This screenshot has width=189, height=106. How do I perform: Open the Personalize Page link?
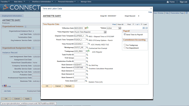coord(177,13)
